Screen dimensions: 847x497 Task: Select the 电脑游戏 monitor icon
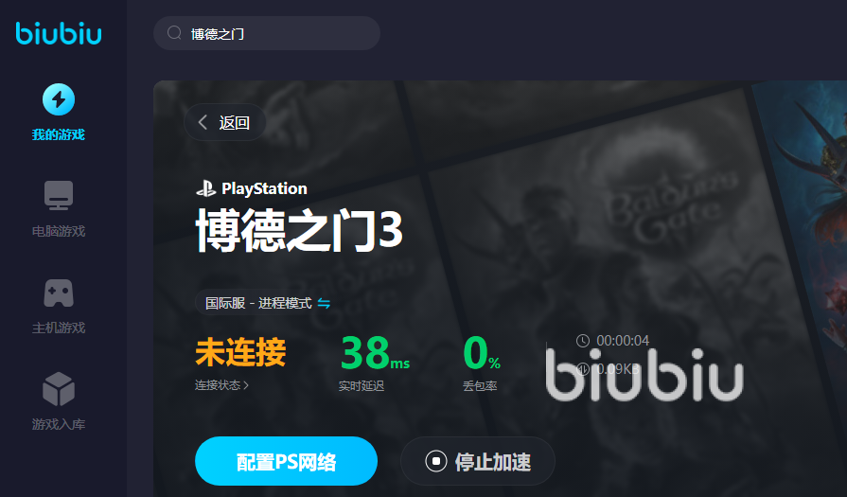(59, 196)
